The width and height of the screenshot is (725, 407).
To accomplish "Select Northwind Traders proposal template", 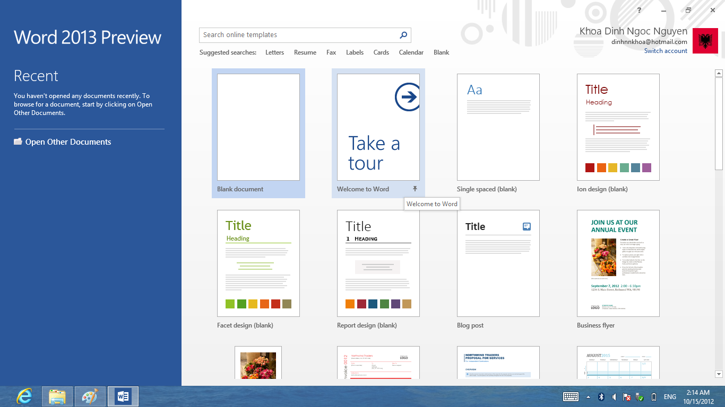I will click(x=498, y=362).
